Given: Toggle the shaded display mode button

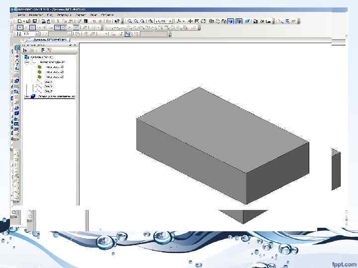Looking at the screenshot, I should 231,21.
